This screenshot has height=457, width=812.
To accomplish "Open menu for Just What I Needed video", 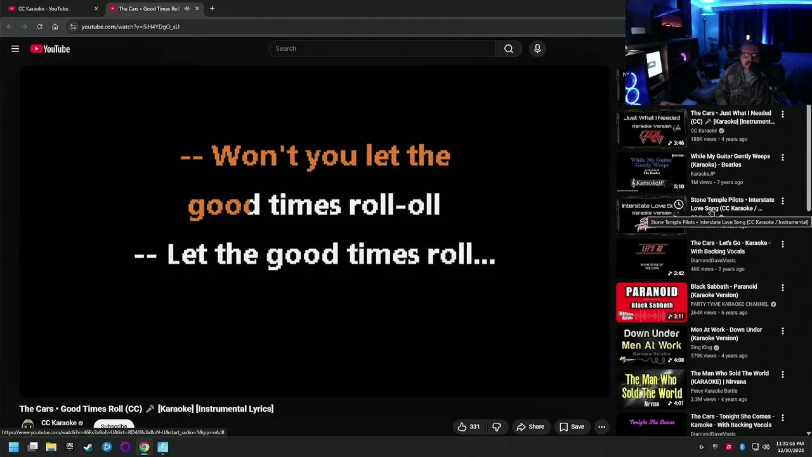I will tap(783, 114).
